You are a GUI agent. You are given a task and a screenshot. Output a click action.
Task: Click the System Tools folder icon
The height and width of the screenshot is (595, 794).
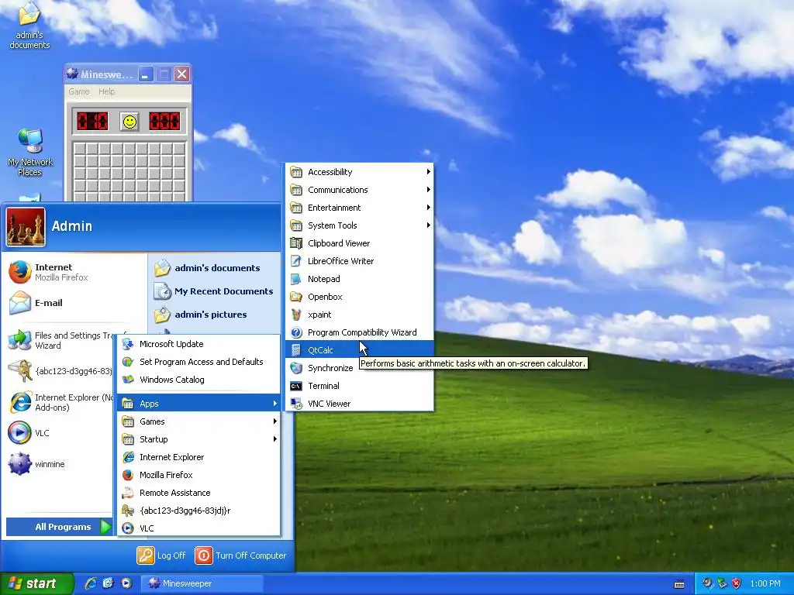296,225
